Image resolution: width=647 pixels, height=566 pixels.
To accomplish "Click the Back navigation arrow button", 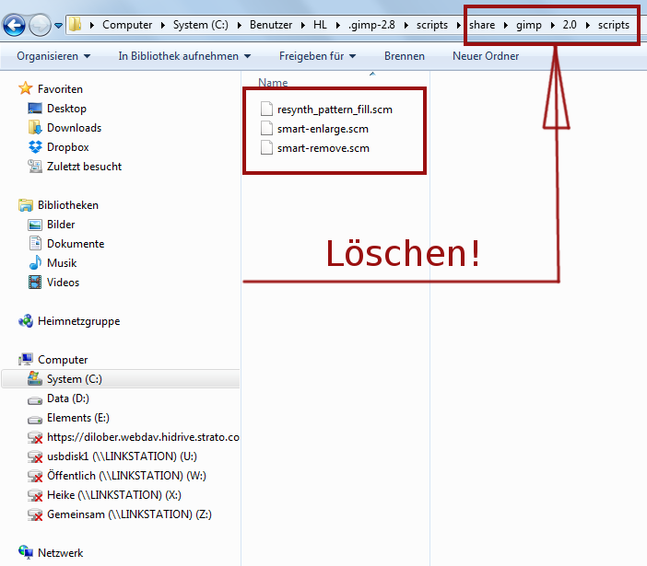I will tap(15, 25).
